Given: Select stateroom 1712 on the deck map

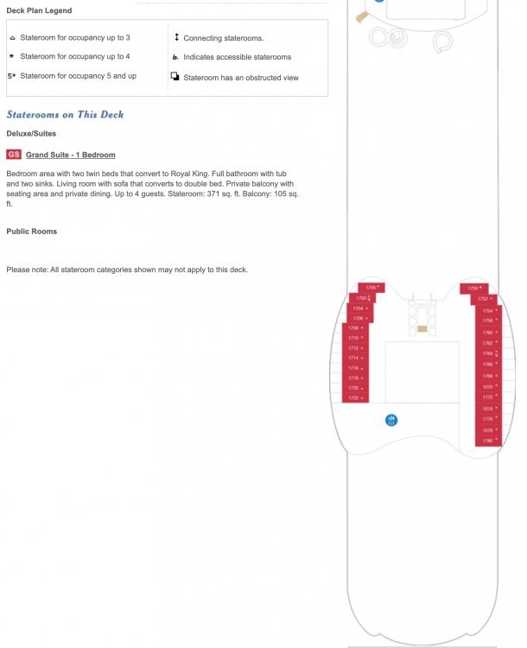Looking at the screenshot, I should pyautogui.click(x=355, y=348).
